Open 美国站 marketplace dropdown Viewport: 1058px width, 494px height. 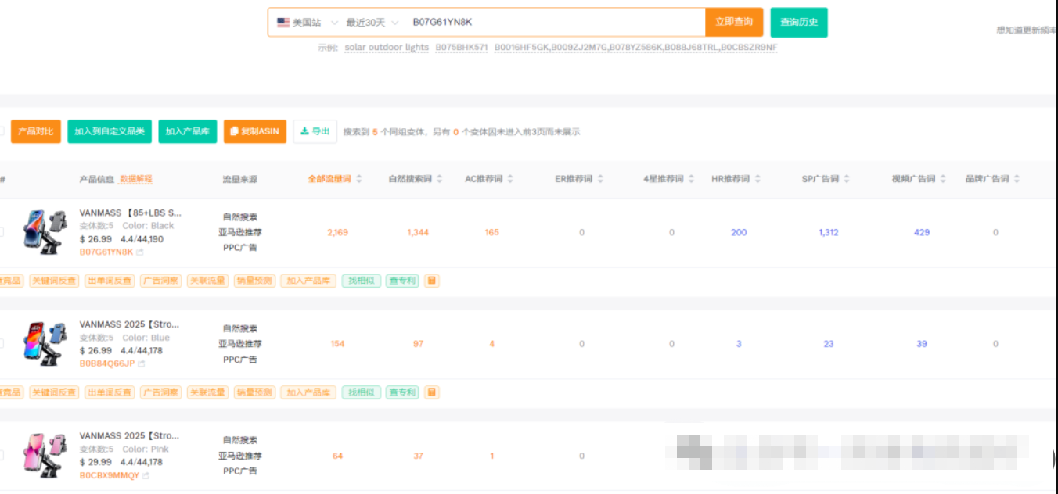click(308, 23)
